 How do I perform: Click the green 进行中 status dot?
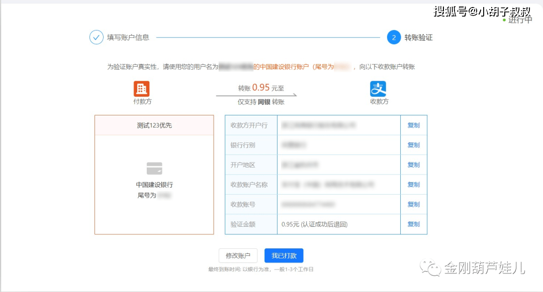tap(504, 20)
